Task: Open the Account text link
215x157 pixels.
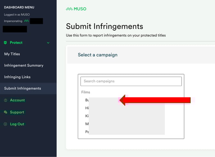Action: pyautogui.click(x=17, y=100)
